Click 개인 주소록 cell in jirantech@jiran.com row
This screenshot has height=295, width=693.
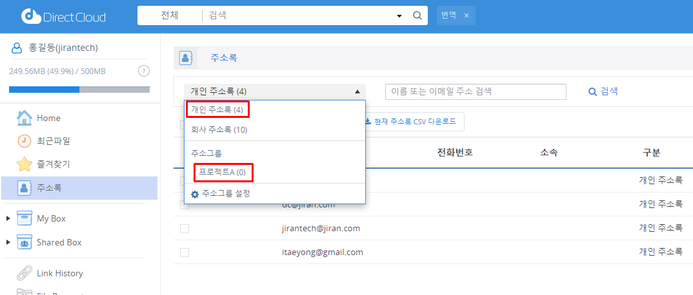click(661, 229)
